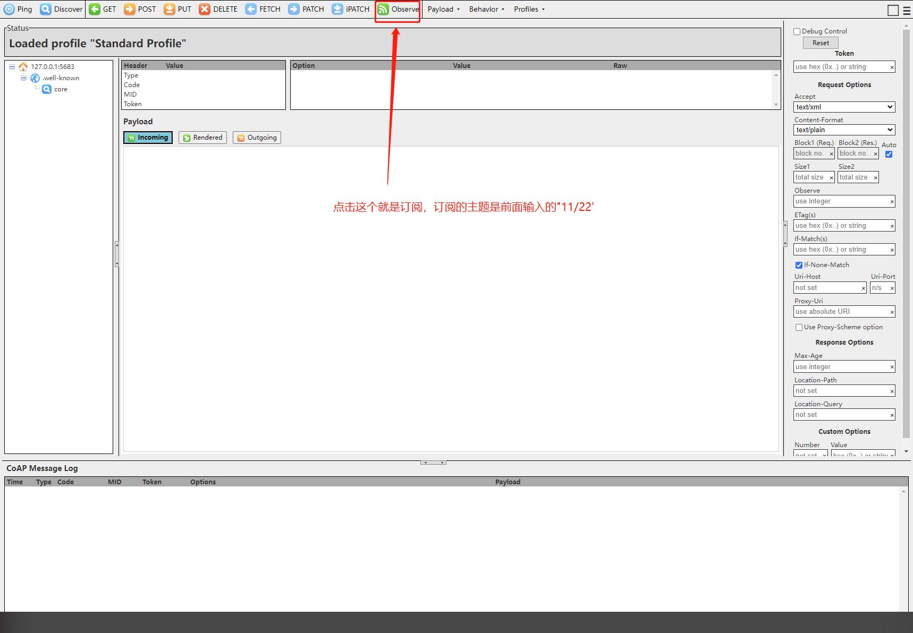Collapse the 127.0.0.1:5683 tree node
The height and width of the screenshot is (633, 913).
(x=12, y=67)
